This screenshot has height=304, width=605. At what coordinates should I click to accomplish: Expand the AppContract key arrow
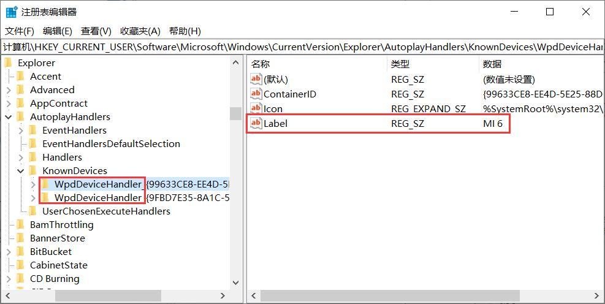[x=9, y=104]
